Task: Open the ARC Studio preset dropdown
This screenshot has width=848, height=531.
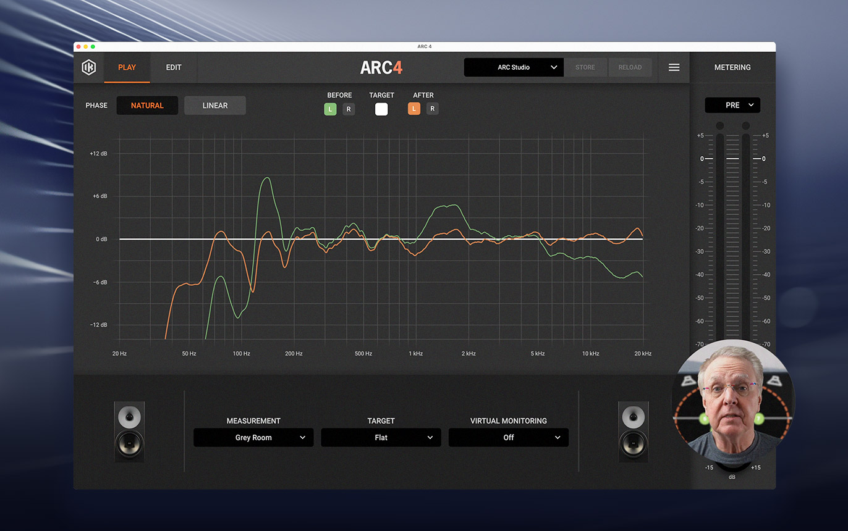Action: pos(514,67)
